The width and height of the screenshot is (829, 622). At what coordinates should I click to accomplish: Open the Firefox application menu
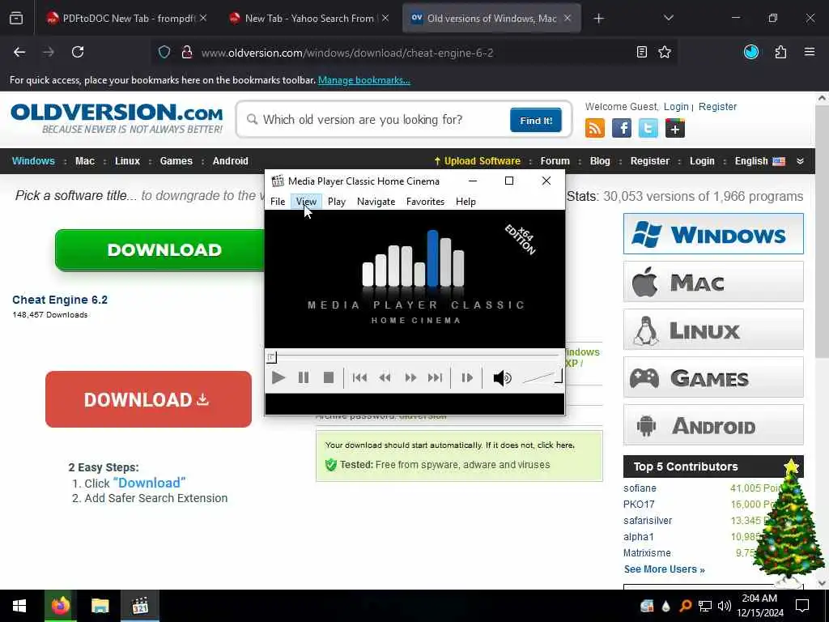click(x=809, y=52)
